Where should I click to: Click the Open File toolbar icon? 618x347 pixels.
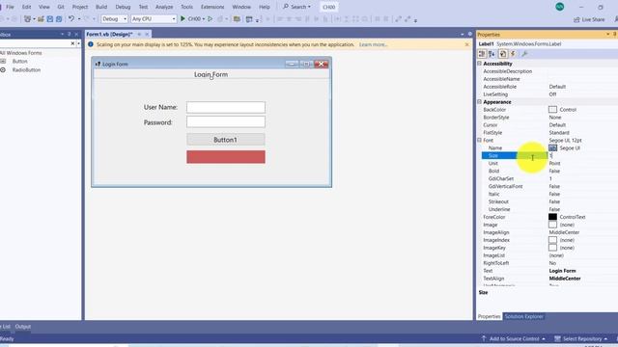41,19
